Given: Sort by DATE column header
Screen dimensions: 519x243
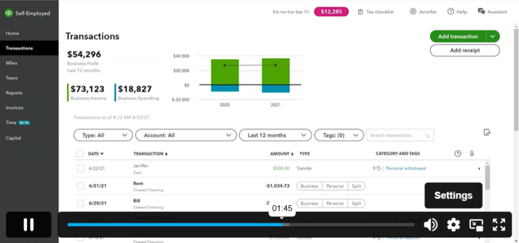Looking at the screenshot, I should point(96,154).
